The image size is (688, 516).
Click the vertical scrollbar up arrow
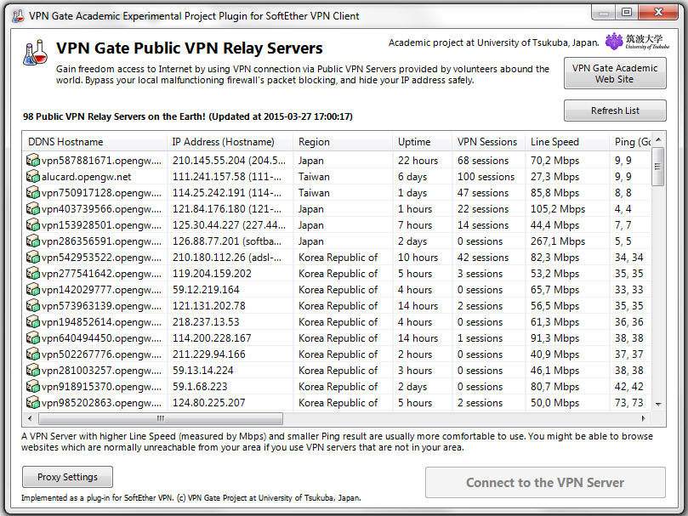pos(658,140)
